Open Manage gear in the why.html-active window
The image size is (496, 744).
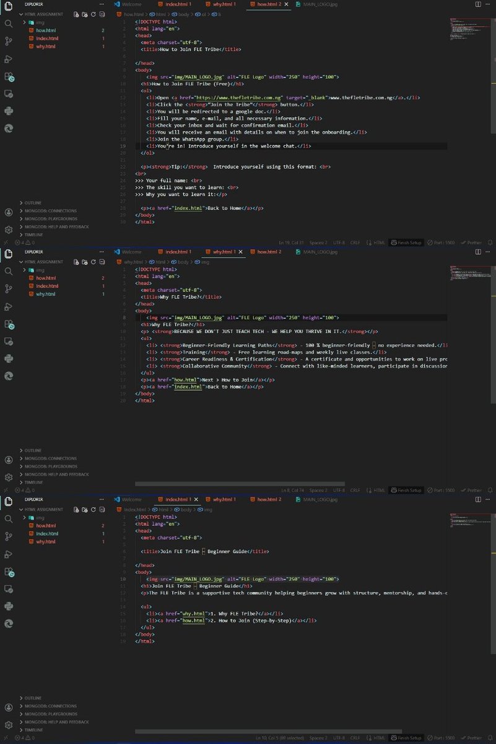coord(9,477)
